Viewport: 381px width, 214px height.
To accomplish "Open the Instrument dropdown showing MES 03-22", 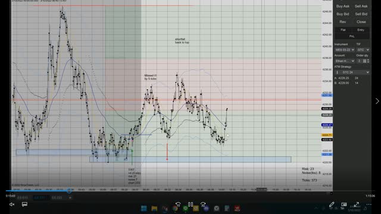I will tap(345, 50).
